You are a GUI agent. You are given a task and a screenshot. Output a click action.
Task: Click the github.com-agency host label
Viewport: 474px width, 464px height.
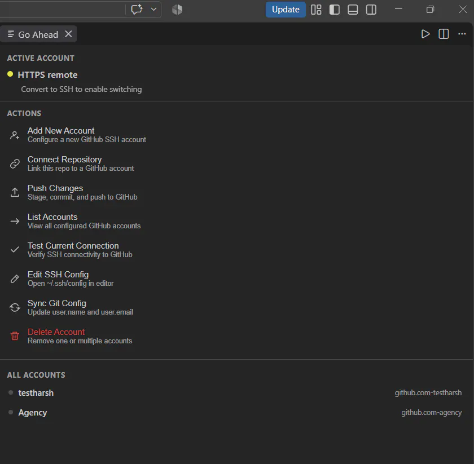pyautogui.click(x=431, y=413)
